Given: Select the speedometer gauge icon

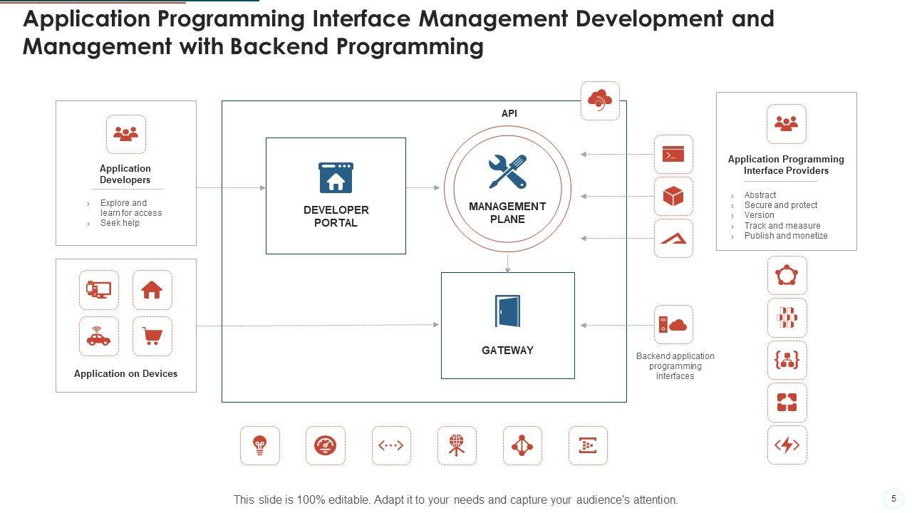Looking at the screenshot, I should click(x=326, y=446).
